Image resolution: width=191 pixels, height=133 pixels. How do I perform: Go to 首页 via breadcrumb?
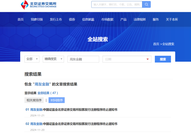pyautogui.click(x=156, y=44)
